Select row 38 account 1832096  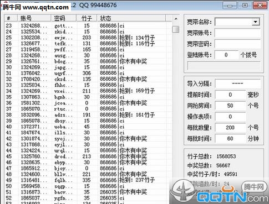coord(88,114)
